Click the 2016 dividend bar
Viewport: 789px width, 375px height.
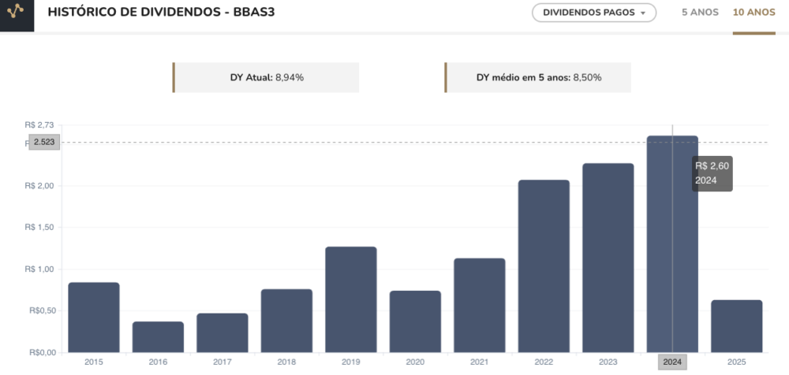tap(158, 337)
